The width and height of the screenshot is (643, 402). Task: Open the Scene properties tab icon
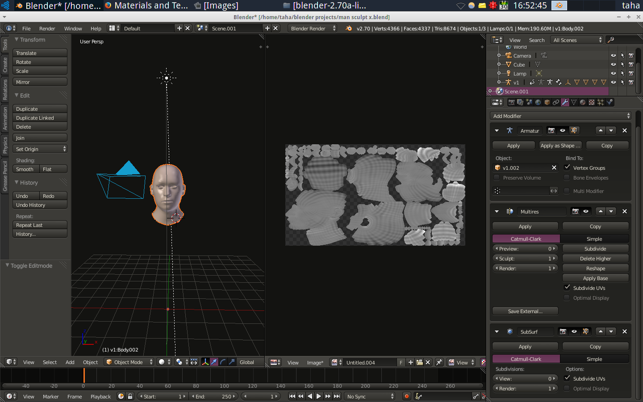529,102
